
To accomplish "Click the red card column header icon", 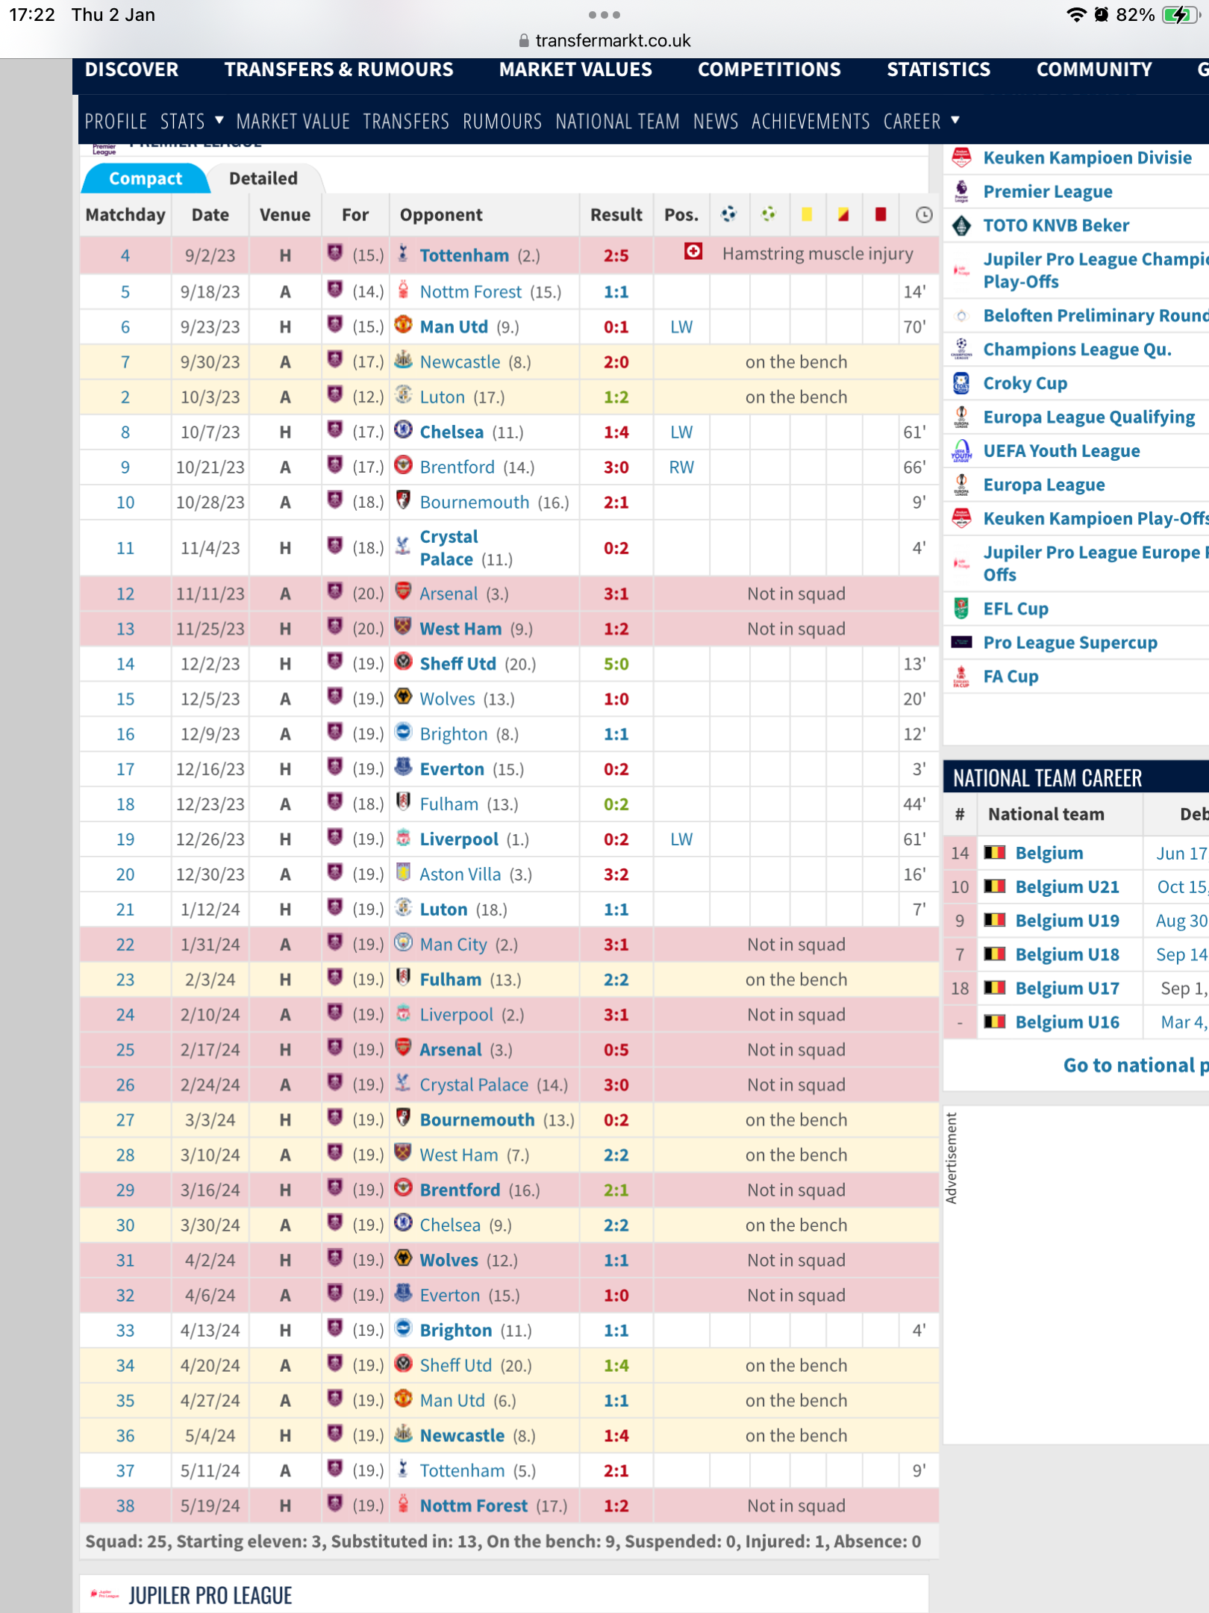I will click(881, 215).
